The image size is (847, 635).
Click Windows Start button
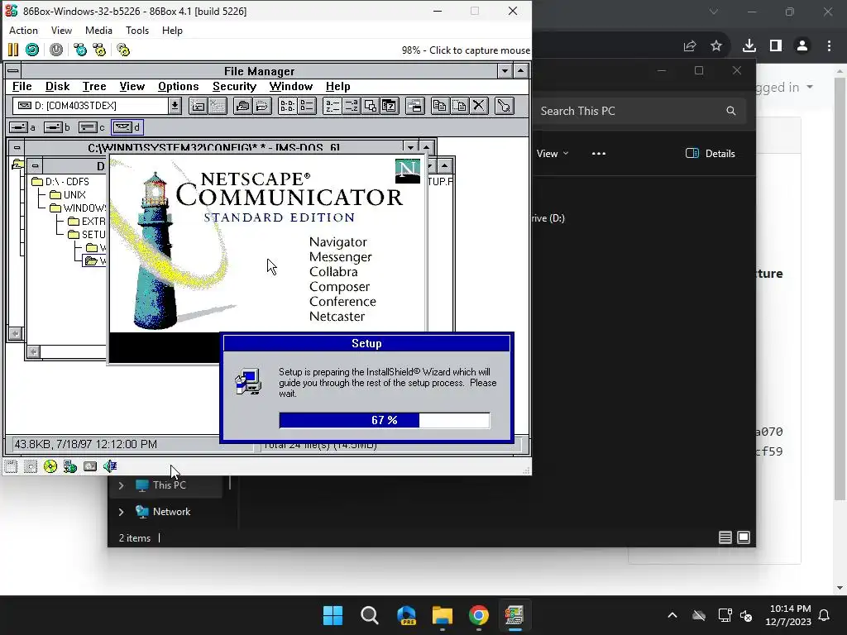click(333, 615)
